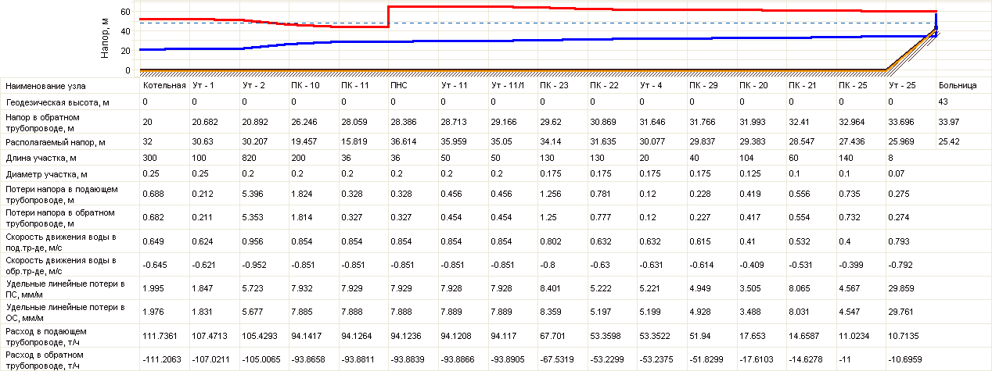
Task: Select supply velocity value 0.956
Action: (x=253, y=241)
